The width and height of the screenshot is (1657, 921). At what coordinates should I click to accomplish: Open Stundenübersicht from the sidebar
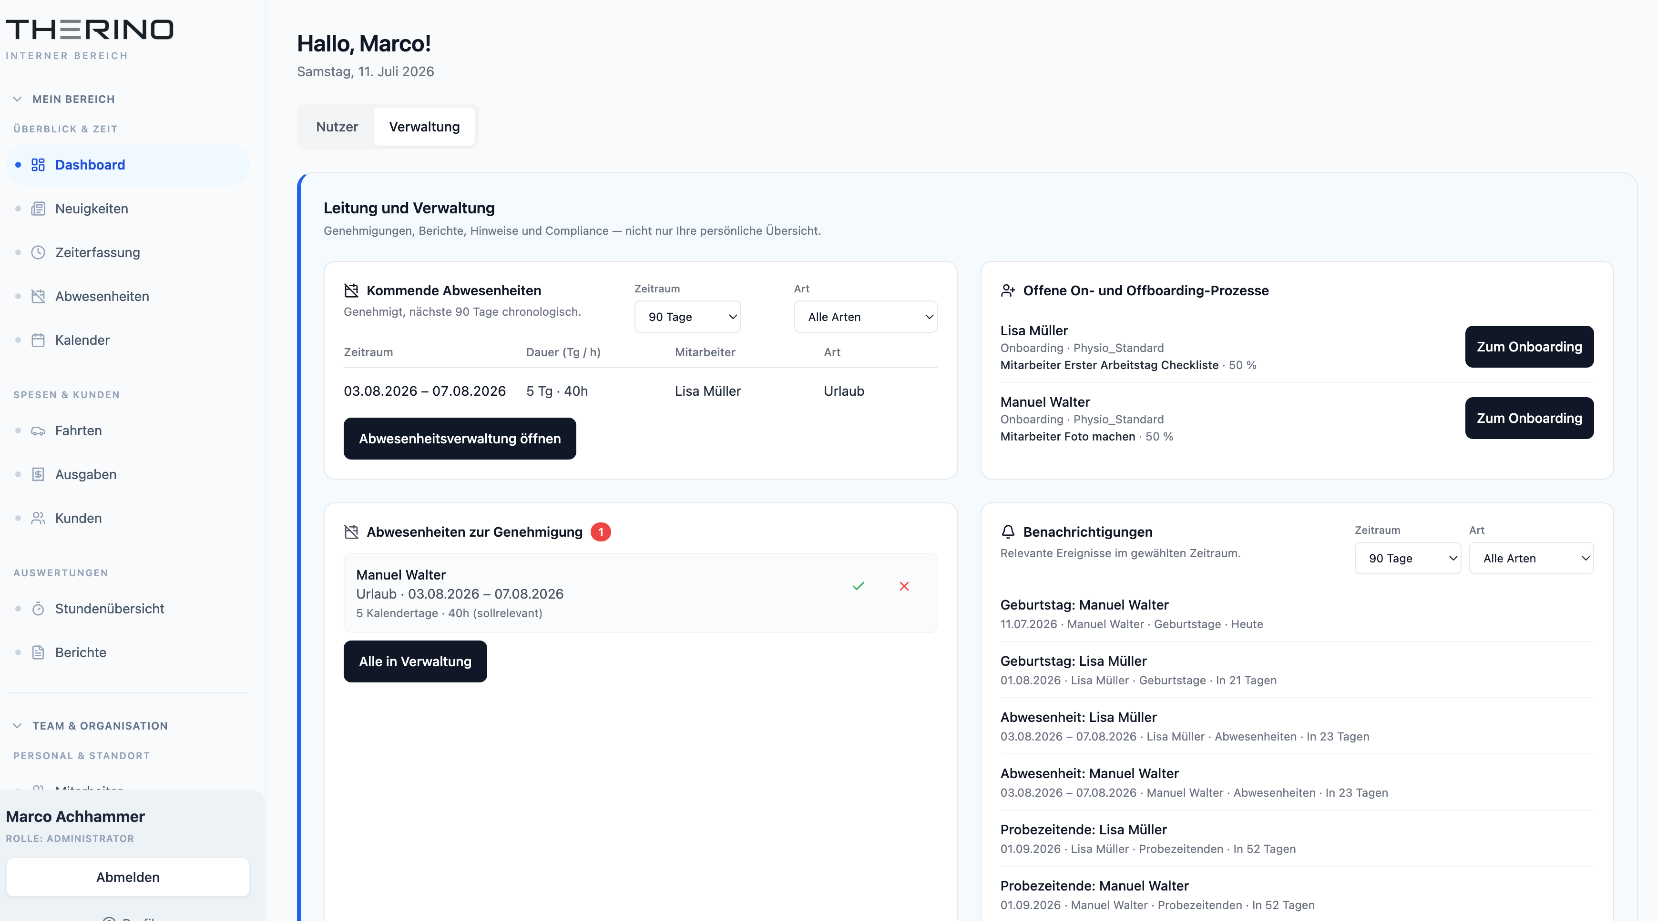(128, 609)
